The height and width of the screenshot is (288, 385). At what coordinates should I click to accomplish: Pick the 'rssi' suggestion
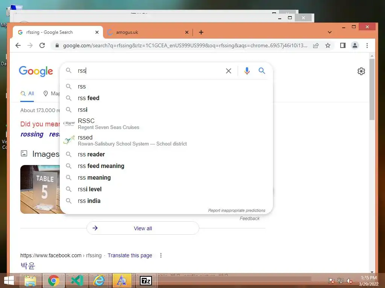tap(167, 110)
